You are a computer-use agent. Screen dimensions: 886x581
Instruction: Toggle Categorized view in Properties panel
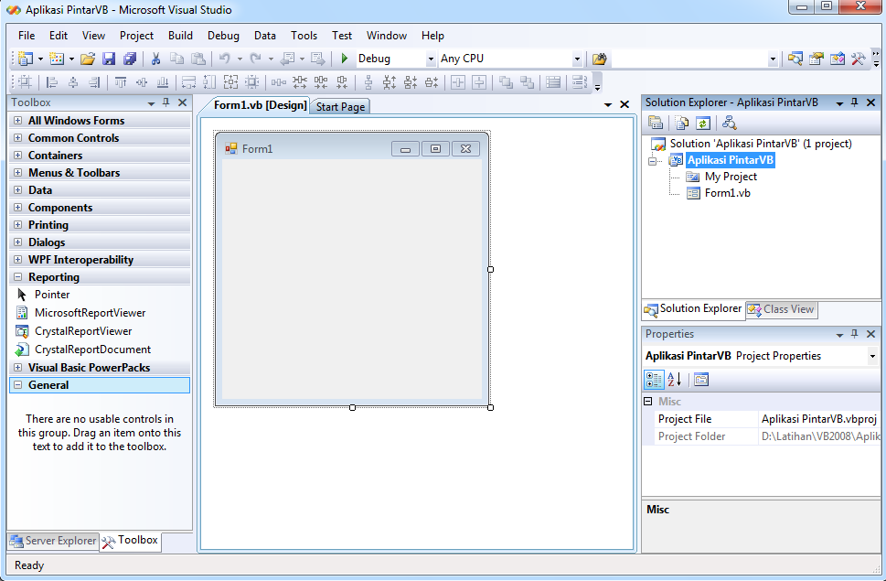[654, 380]
